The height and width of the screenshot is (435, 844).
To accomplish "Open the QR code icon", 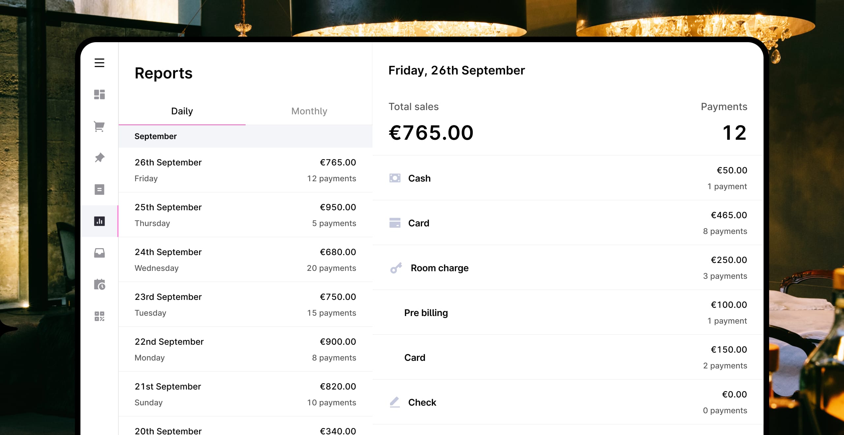I will 99,316.
